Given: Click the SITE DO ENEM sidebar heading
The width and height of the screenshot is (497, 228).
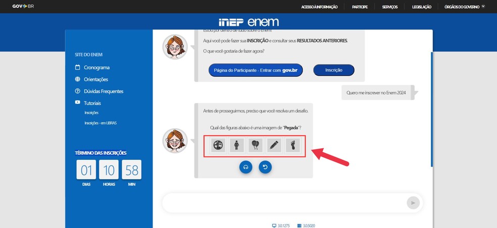Looking at the screenshot, I should click(x=88, y=54).
